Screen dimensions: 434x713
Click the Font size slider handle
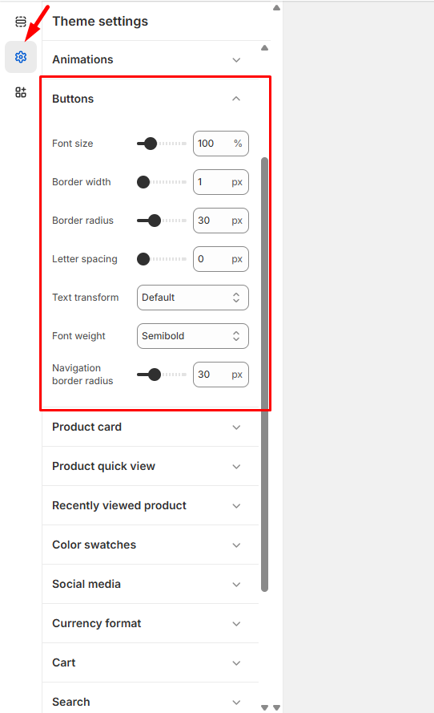pos(151,144)
